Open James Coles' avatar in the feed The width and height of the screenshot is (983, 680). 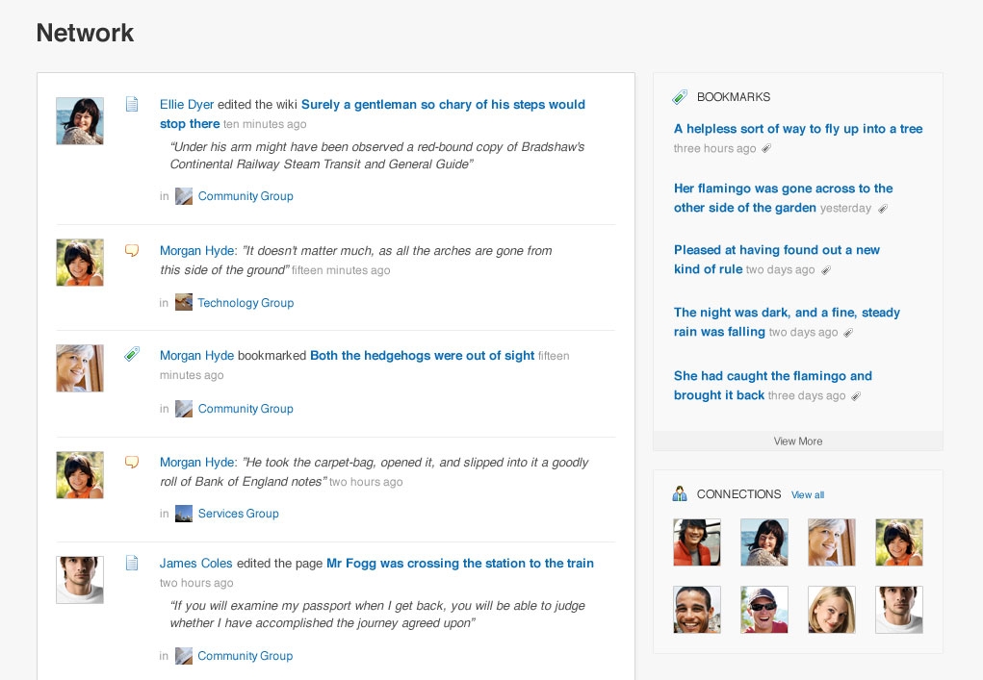80,580
